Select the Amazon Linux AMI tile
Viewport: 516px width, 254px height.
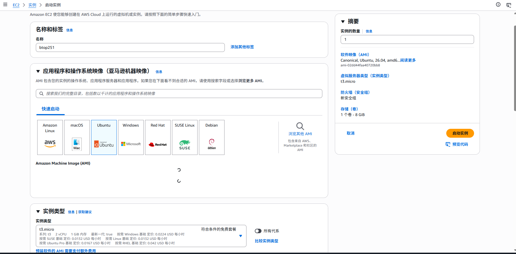(x=50, y=137)
